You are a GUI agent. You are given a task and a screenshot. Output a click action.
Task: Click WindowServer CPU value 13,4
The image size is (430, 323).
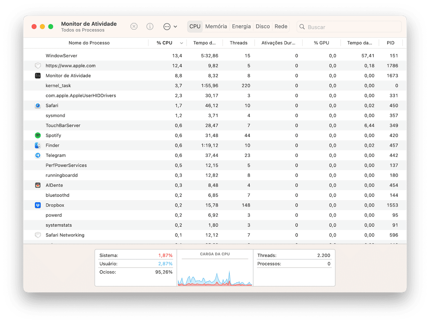pos(177,56)
